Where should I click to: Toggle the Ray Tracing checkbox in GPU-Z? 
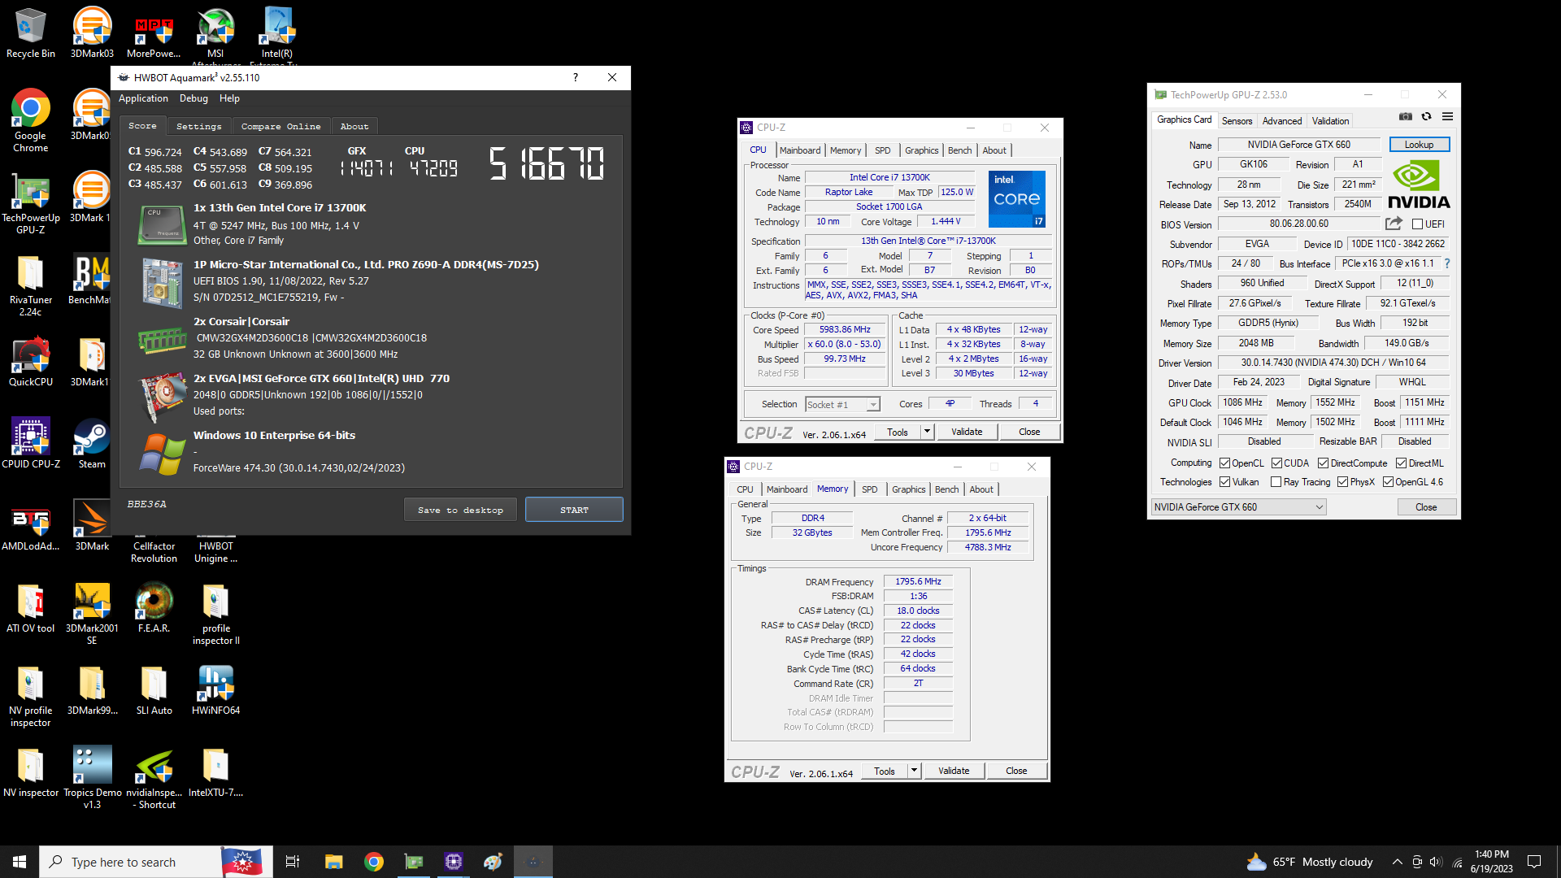(x=1276, y=482)
